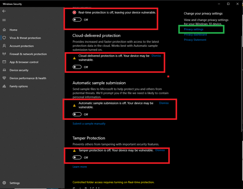Select the Device security icon
243x189 pixels.
pyautogui.click(x=4, y=70)
